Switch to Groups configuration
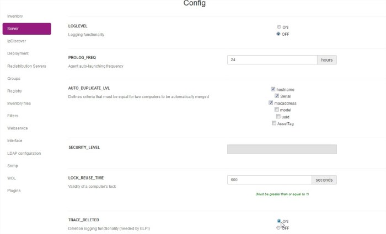Image resolution: width=386 pixels, height=234 pixels. [x=14, y=78]
